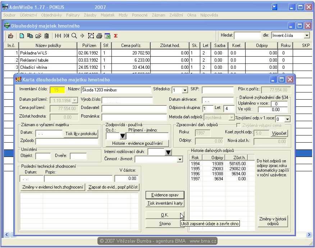
Task: Click the exit/close folder toolbar icon
Action: (x=11, y=36)
